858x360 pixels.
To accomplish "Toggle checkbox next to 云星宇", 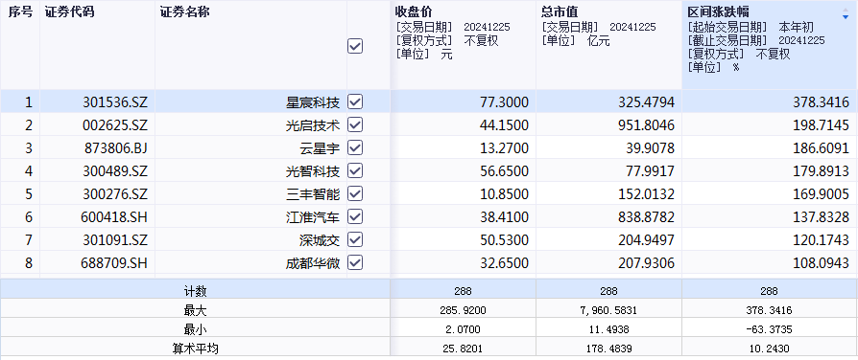I will (355, 147).
